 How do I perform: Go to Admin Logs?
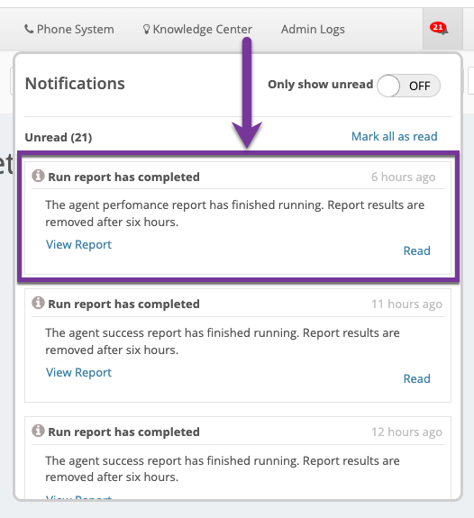tap(313, 30)
